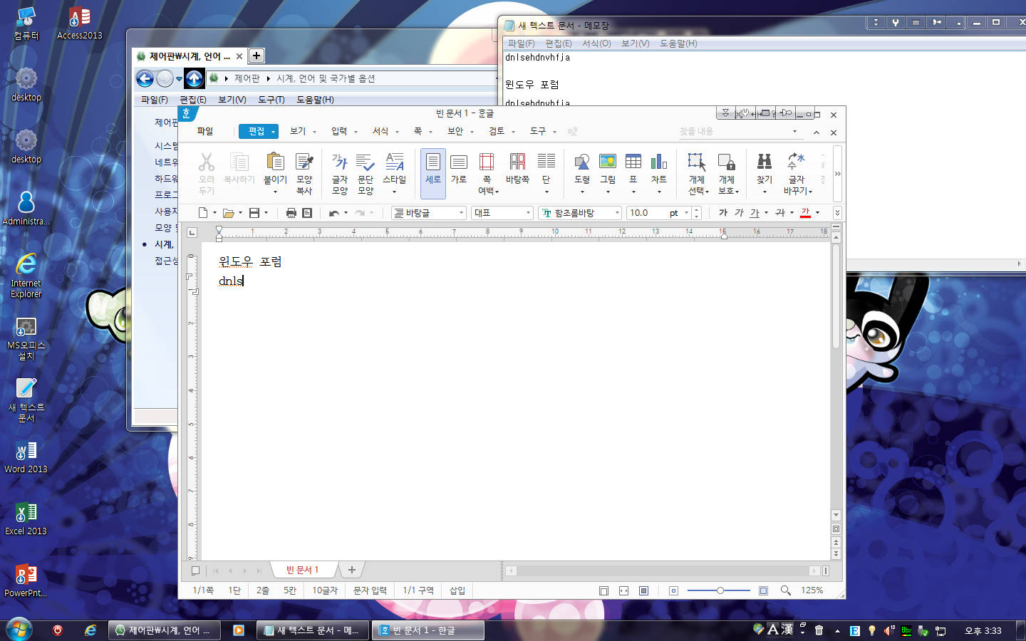
Task: Toggle Strikethrough (가) text formatting
Action: pos(780,213)
